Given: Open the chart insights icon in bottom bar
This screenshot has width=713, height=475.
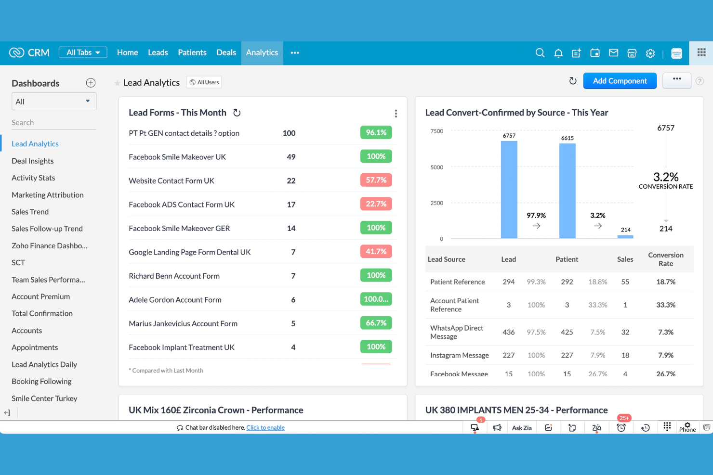Looking at the screenshot, I should [548, 427].
